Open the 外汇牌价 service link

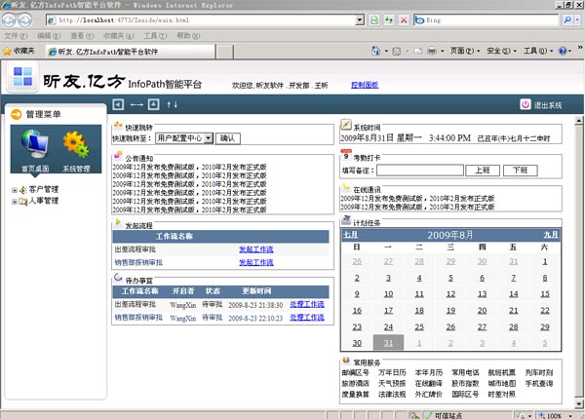coord(428,394)
